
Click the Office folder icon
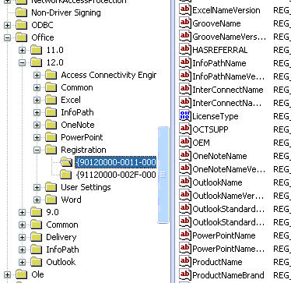(x=22, y=37)
